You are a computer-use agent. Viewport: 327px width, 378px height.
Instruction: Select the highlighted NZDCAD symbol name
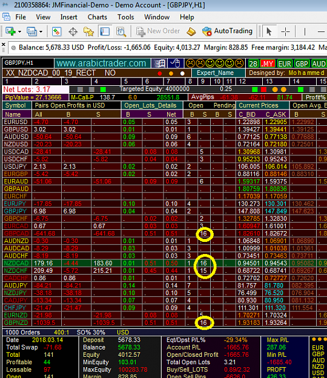[16, 263]
